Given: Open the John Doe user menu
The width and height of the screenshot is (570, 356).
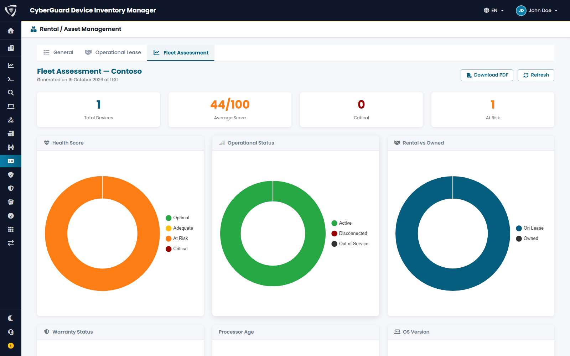Looking at the screenshot, I should click(537, 10).
